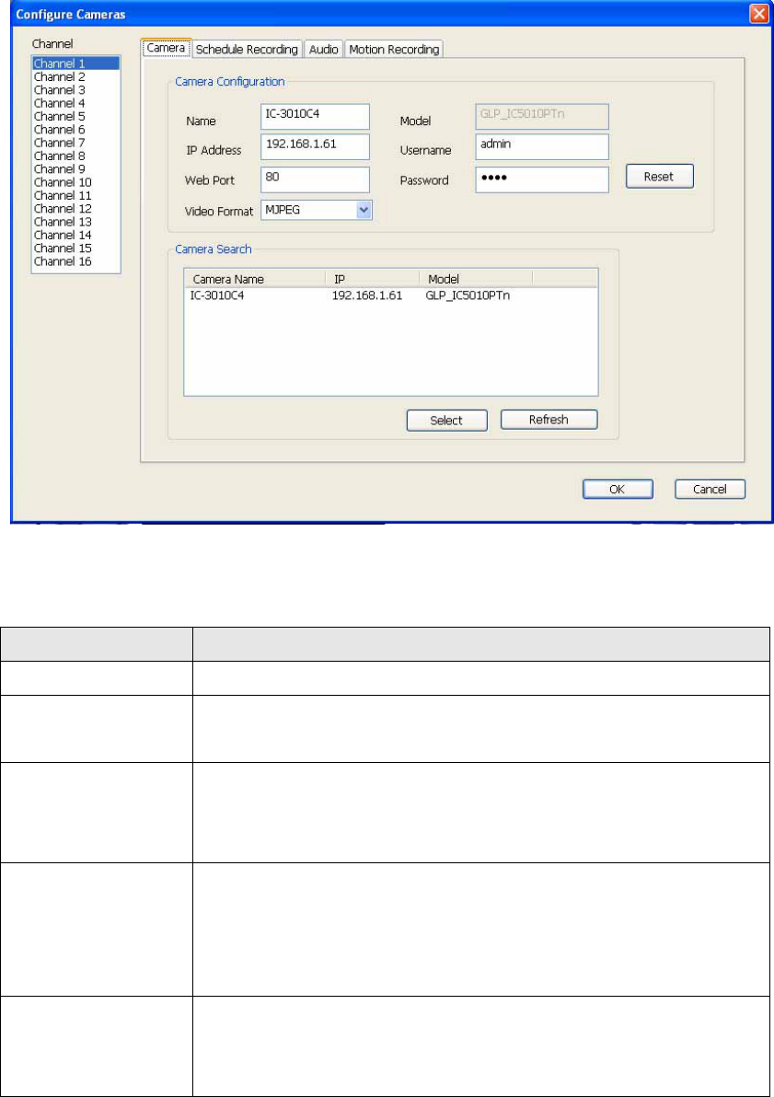Viewport: 774px width, 1097px height.
Task: Click the Reset button
Action: pos(659,177)
